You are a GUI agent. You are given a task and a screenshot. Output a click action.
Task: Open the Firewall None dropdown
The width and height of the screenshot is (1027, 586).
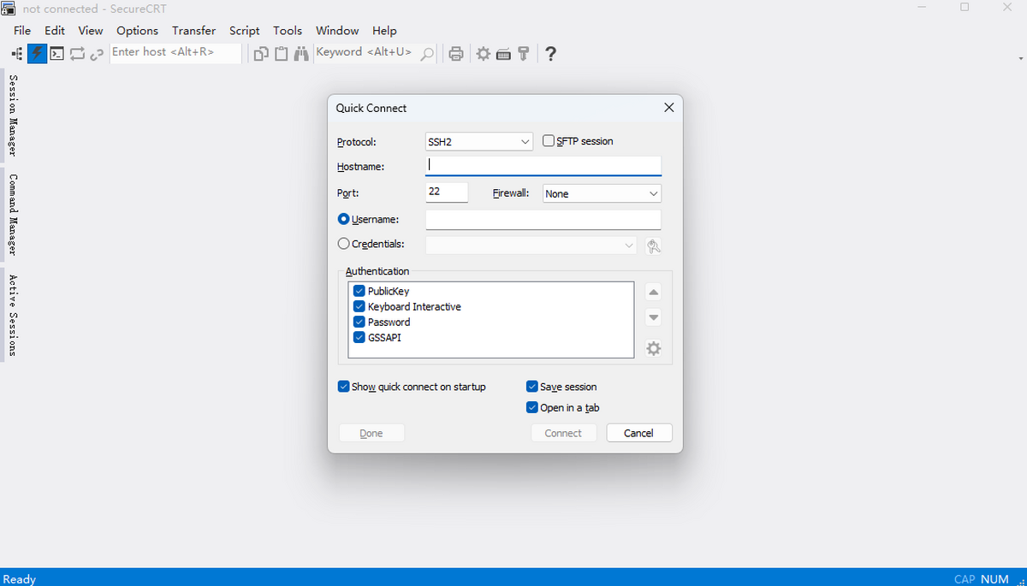pyautogui.click(x=602, y=193)
